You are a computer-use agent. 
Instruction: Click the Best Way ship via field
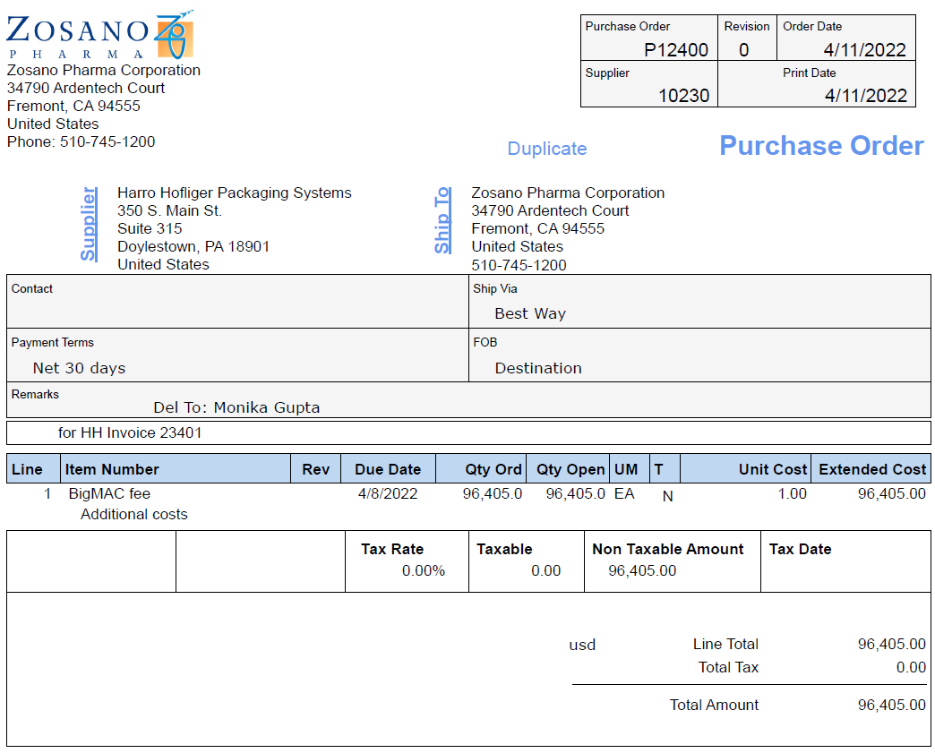(530, 313)
